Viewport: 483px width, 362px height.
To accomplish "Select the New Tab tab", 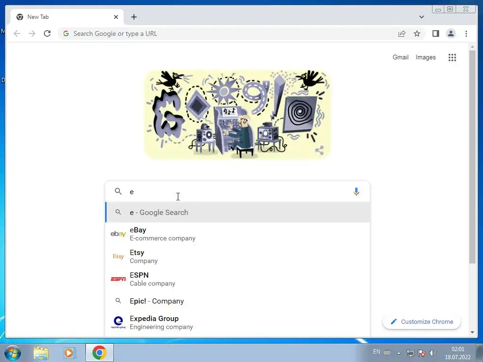I will point(67,17).
